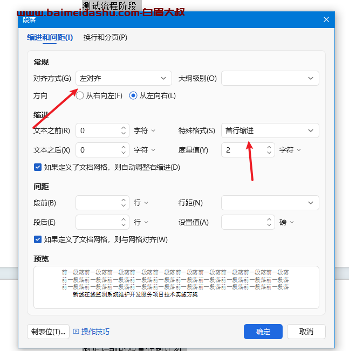The width and height of the screenshot is (349, 351).
Task: Toggle the 与网格对齐 checkbox
Action: pyautogui.click(x=38, y=239)
